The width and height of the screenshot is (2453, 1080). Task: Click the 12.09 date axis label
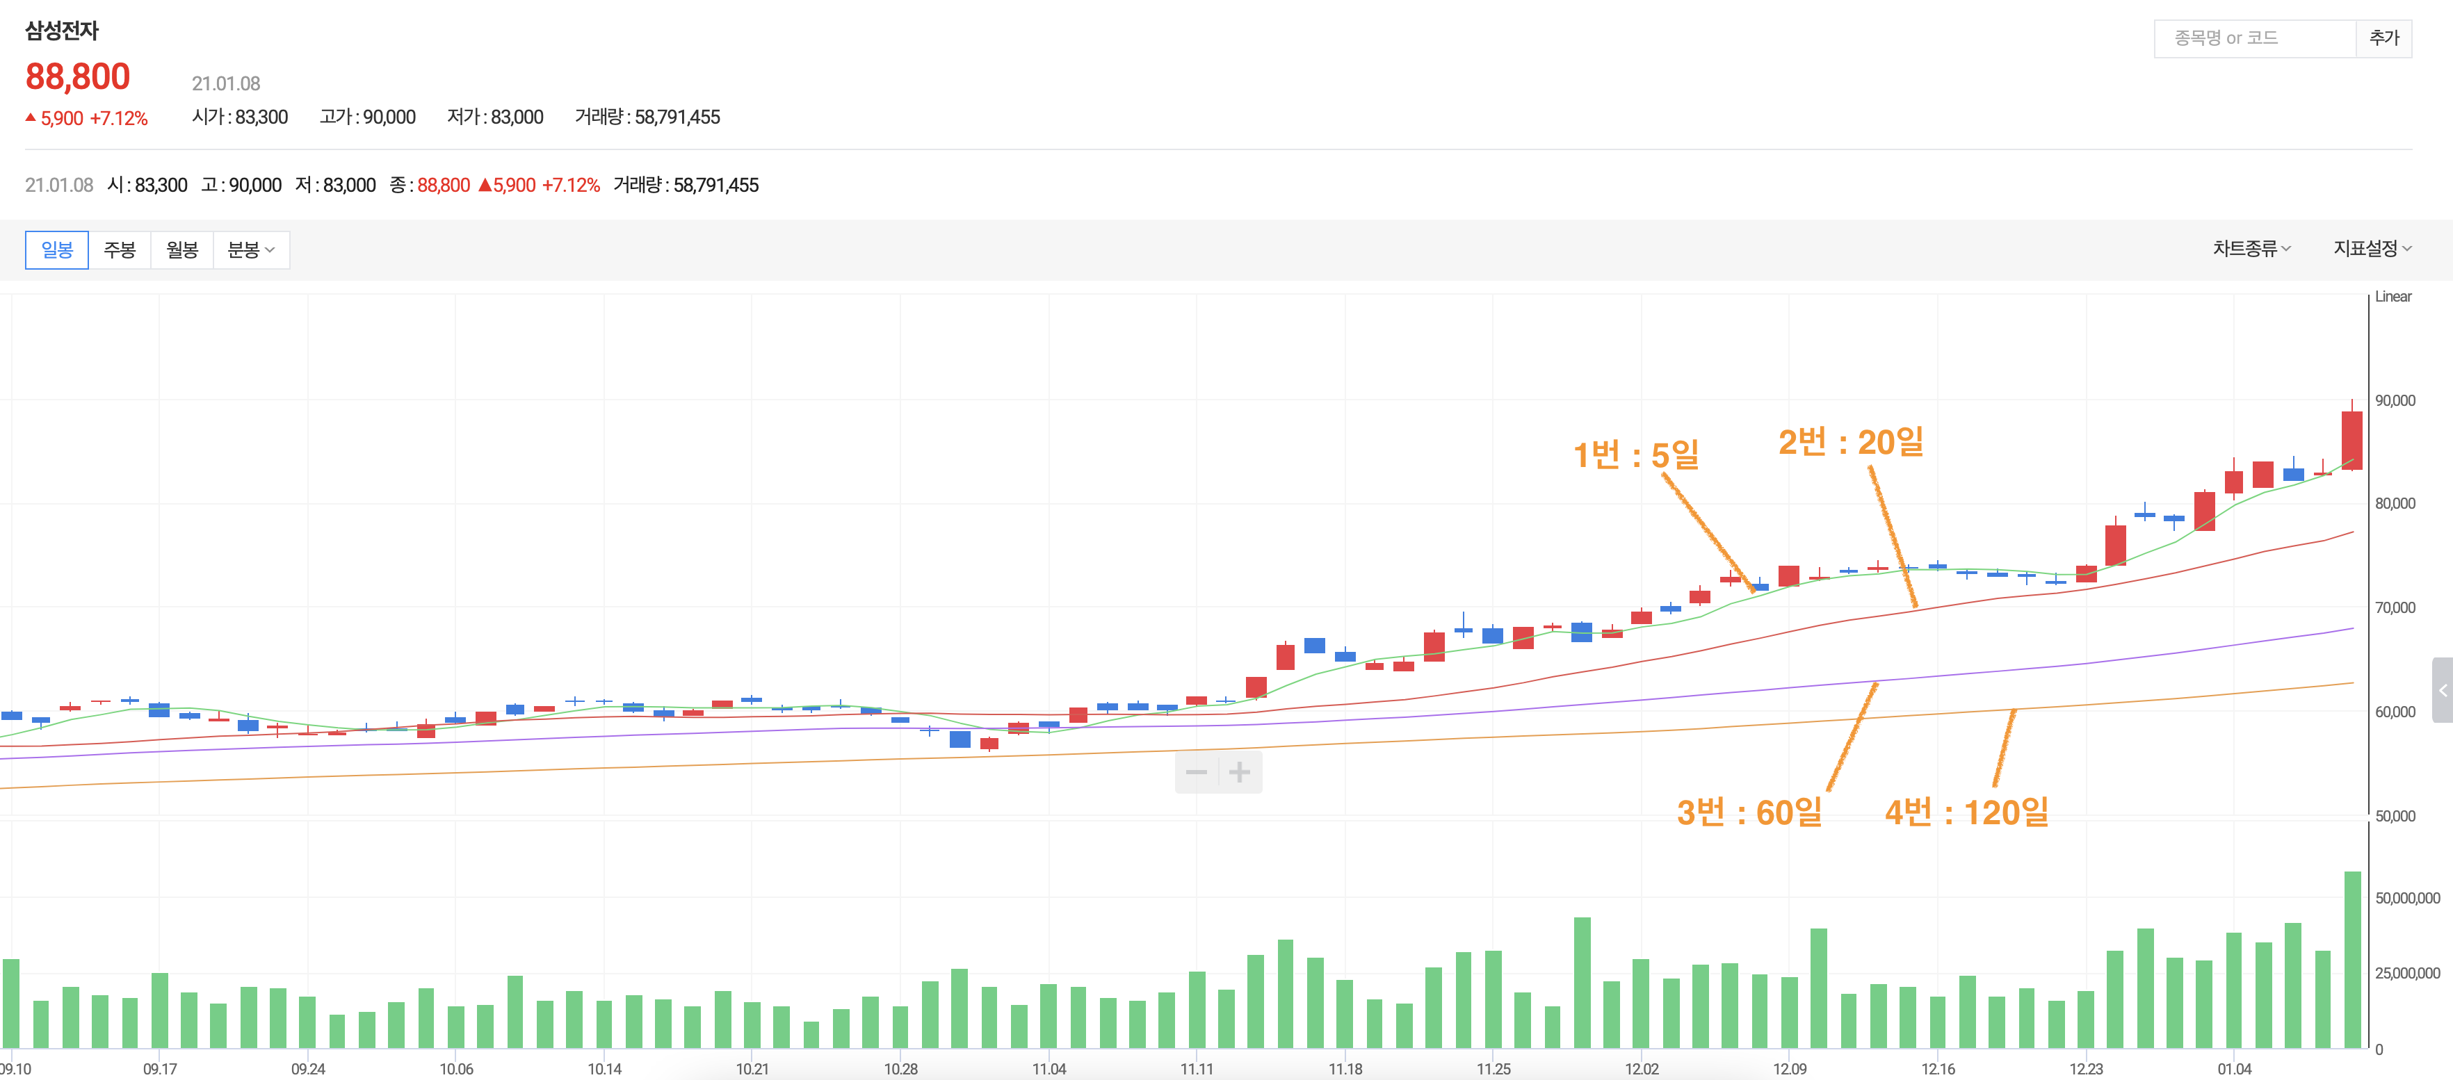(1789, 1069)
